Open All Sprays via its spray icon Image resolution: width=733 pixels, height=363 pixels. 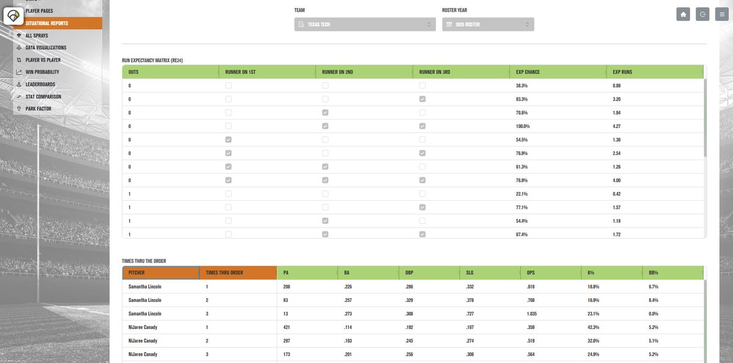point(20,35)
